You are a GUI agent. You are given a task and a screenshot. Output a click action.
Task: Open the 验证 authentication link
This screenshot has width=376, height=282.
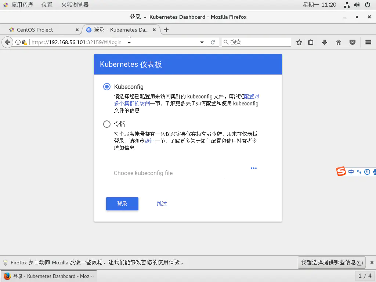[x=150, y=141]
